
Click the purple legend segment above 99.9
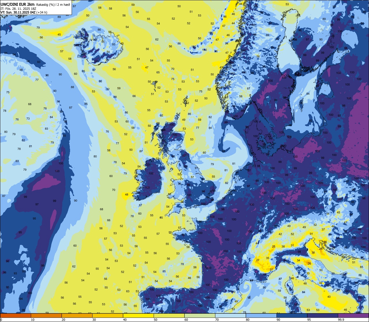353,316
